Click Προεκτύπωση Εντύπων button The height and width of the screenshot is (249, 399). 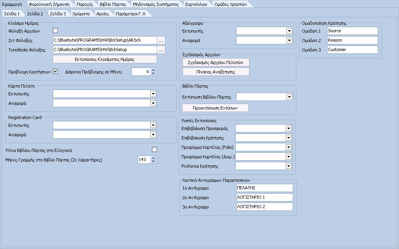(215, 108)
